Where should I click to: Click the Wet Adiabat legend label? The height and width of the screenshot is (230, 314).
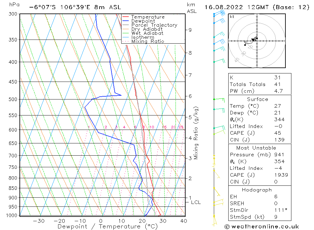(x=147, y=33)
